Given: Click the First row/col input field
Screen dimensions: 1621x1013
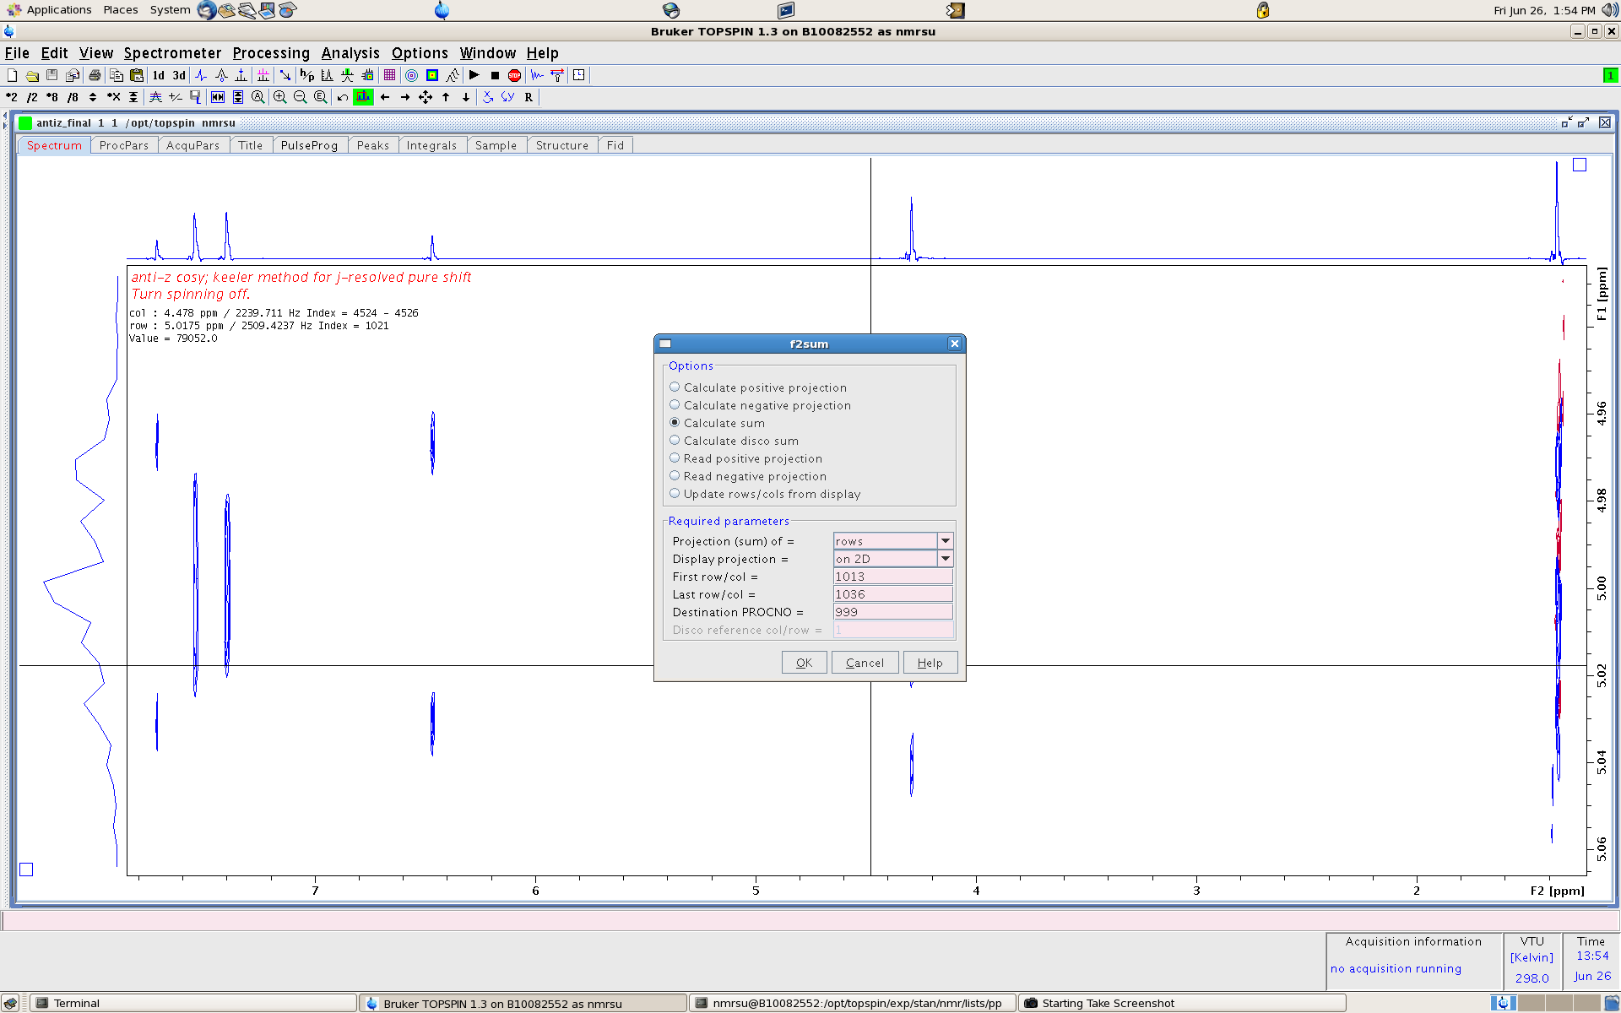Looking at the screenshot, I should (x=893, y=577).
